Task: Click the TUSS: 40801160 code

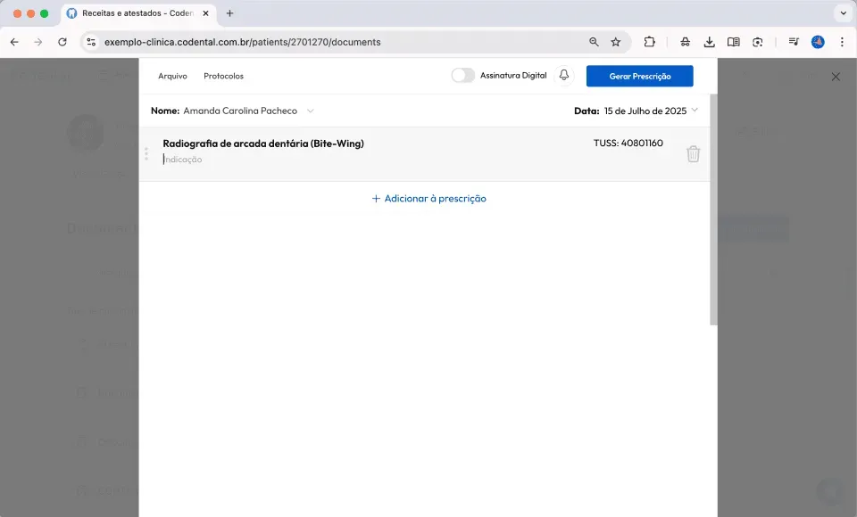Action: coord(628,143)
